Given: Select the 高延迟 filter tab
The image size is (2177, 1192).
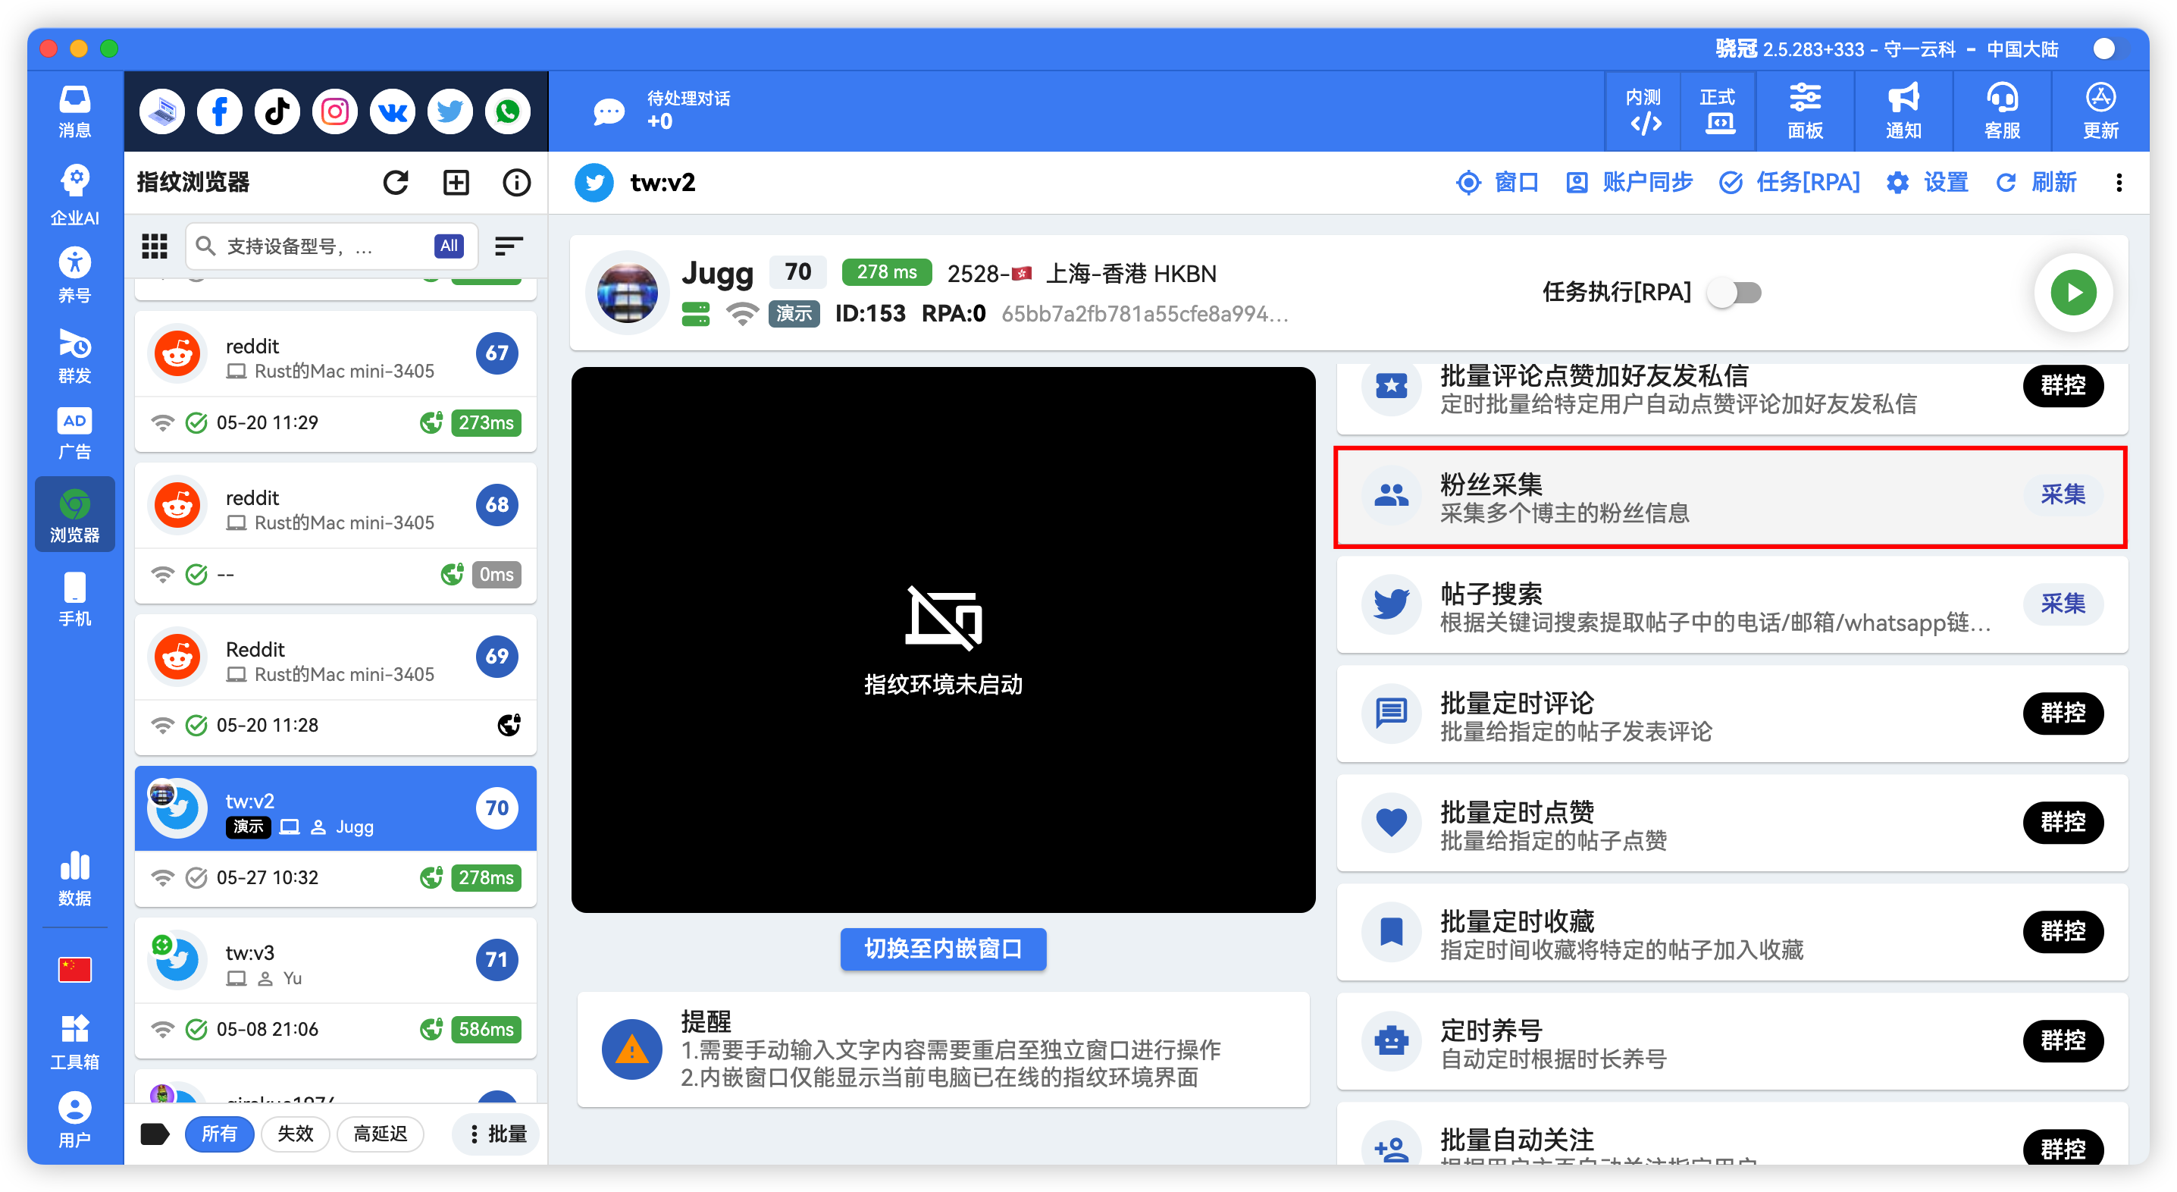Looking at the screenshot, I should [381, 1134].
